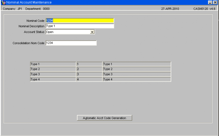This screenshot has width=219, height=136.
Task: Click the middle cell containing 4
Action: (x=90, y=79)
